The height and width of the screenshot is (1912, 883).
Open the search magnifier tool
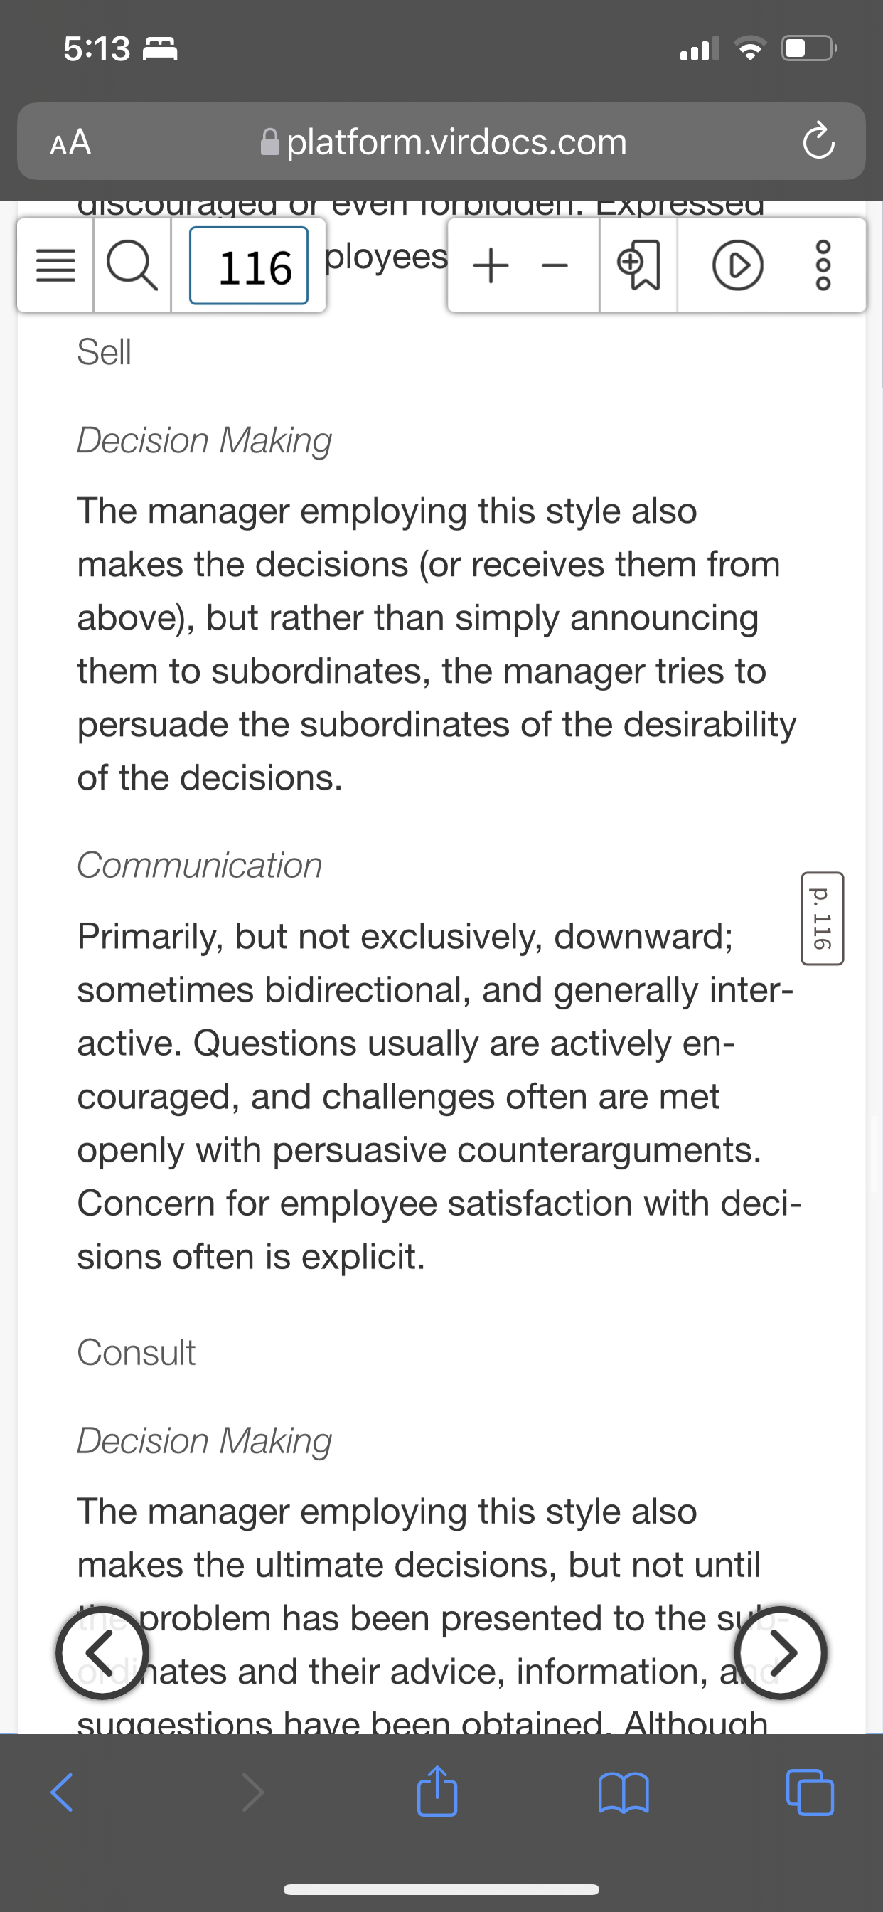[132, 266]
